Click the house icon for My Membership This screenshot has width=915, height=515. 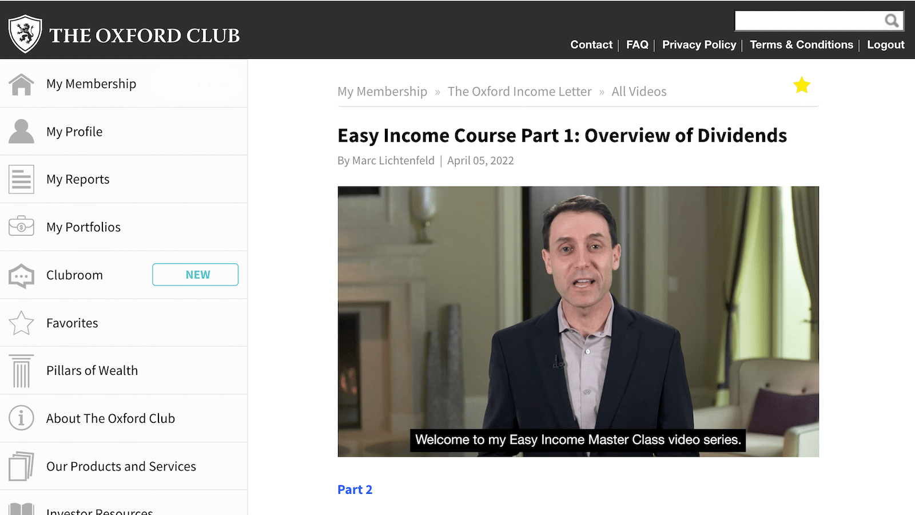click(x=22, y=84)
